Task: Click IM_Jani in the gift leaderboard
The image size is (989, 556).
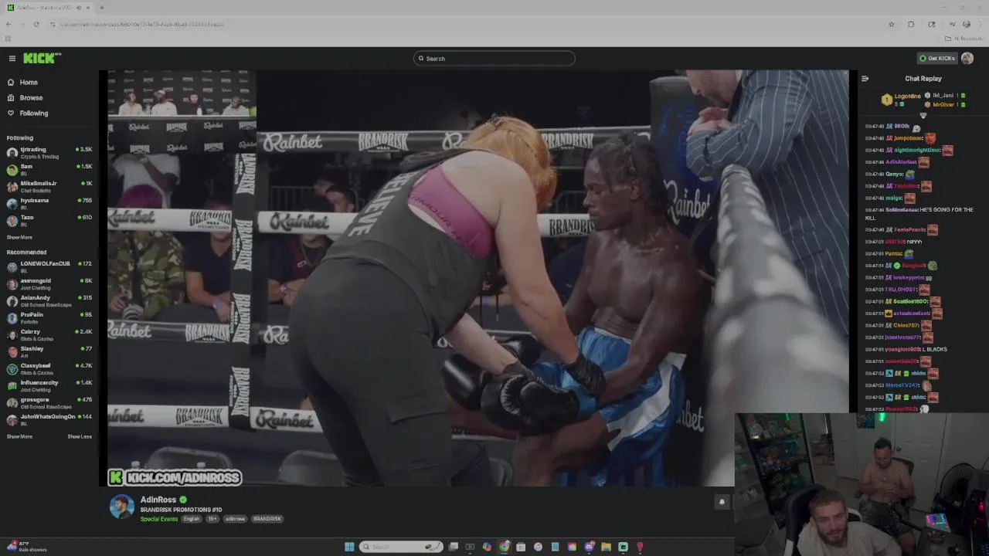Action: coord(943,95)
